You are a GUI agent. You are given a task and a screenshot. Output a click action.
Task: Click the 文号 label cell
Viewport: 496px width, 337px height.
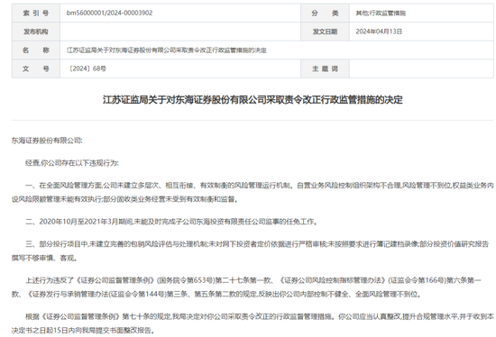coord(36,68)
